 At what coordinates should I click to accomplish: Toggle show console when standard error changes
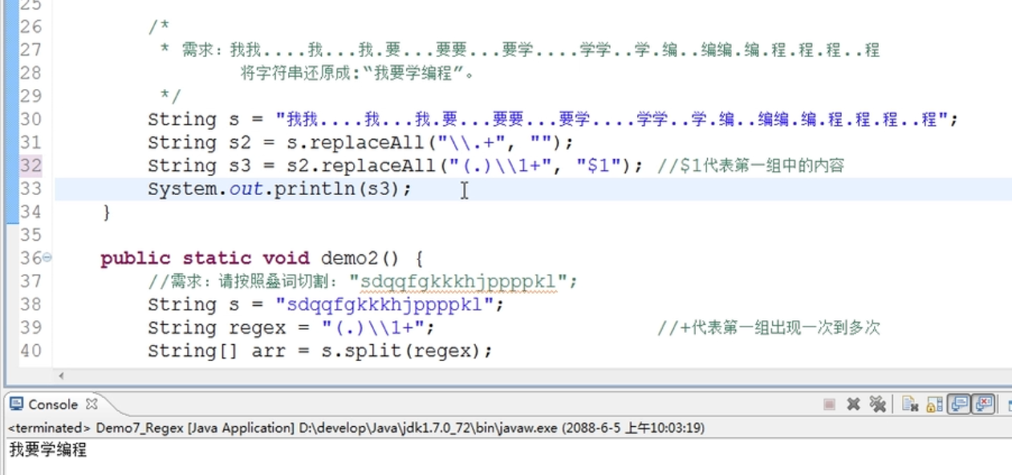[983, 404]
